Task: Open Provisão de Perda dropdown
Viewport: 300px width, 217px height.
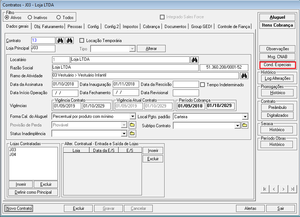Action: click(124, 125)
